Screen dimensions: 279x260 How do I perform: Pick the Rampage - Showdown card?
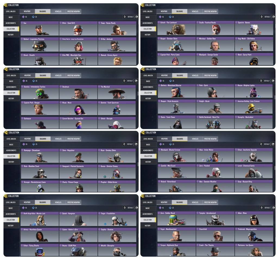click(40, 156)
